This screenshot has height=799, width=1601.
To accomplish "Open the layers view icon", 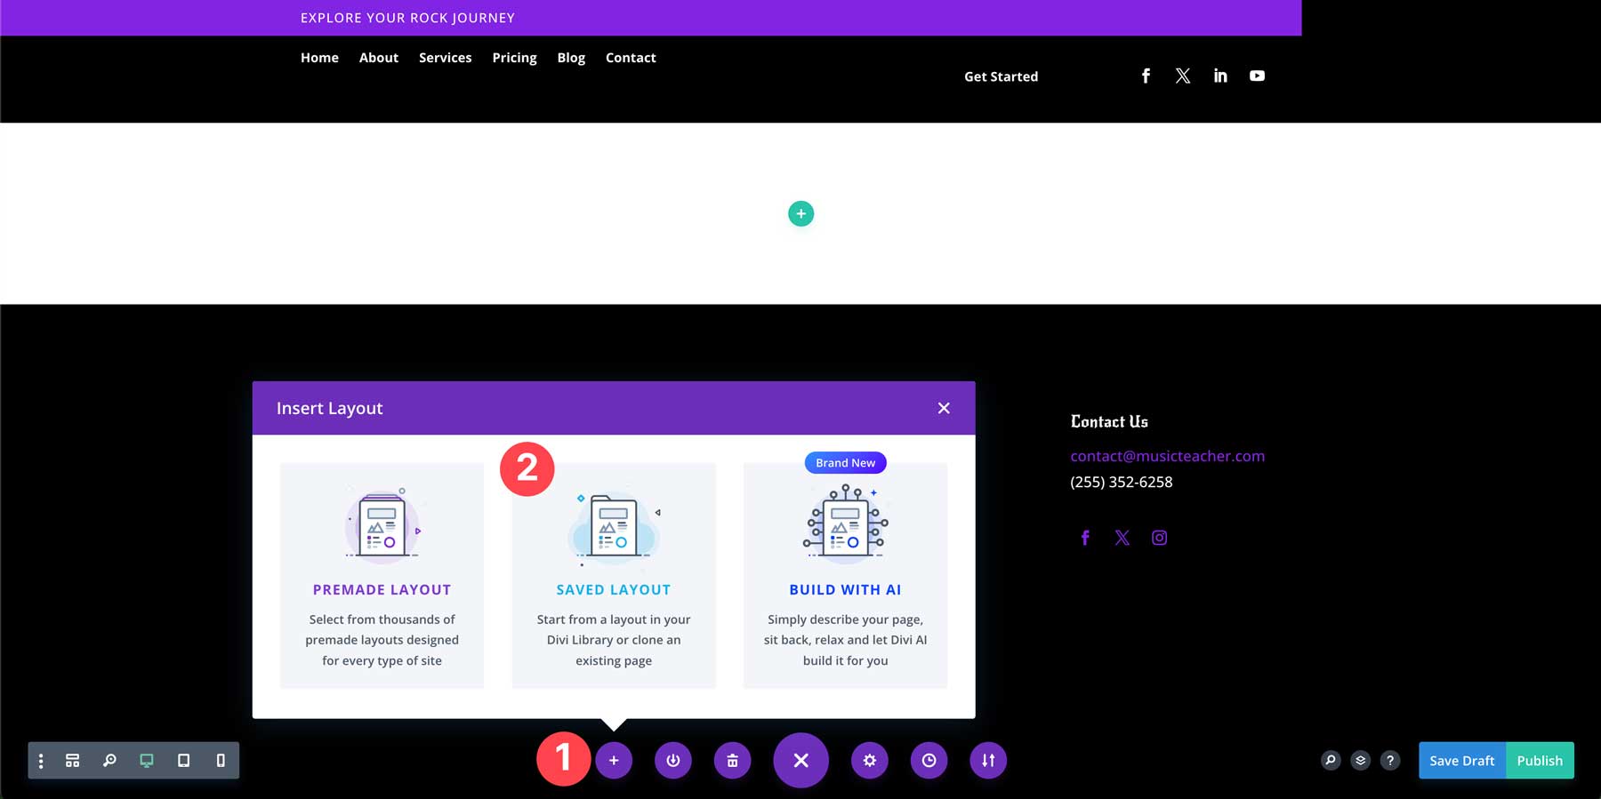I will pyautogui.click(x=1360, y=760).
